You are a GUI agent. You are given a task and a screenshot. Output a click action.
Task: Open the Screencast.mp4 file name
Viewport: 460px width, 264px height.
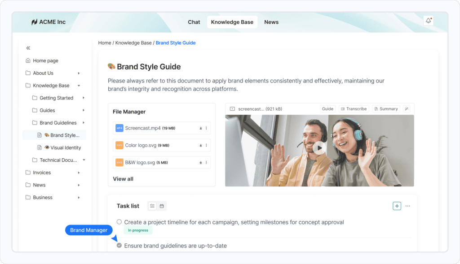point(143,128)
